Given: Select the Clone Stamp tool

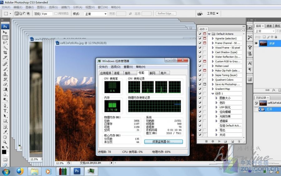Looking at the screenshot, I should [x=5, y=74].
